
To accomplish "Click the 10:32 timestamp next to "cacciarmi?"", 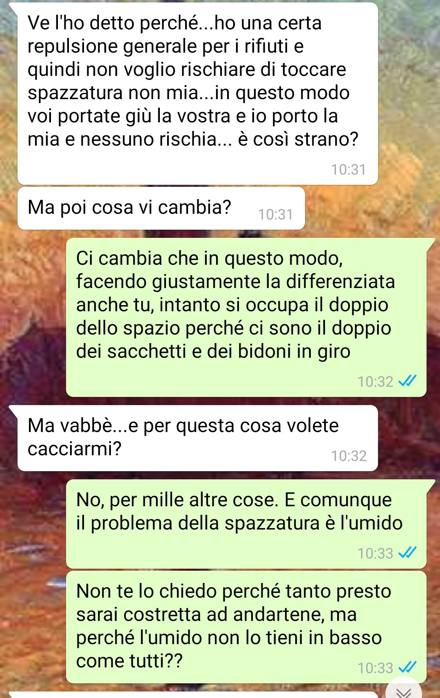I will coord(349,456).
